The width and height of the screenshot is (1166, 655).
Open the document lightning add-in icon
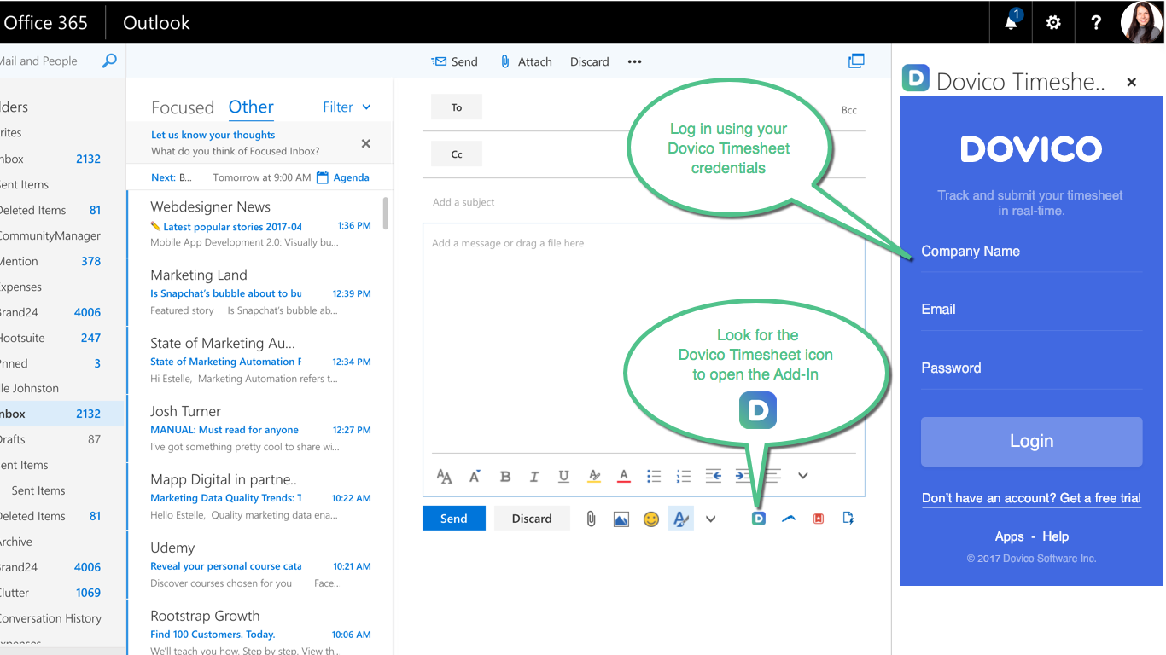point(848,518)
